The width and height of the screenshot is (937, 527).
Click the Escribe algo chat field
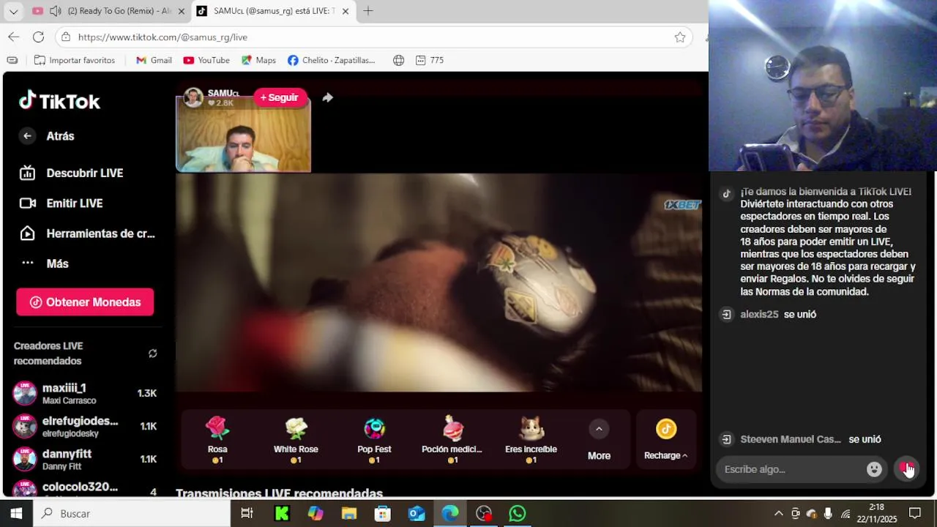coord(793,469)
